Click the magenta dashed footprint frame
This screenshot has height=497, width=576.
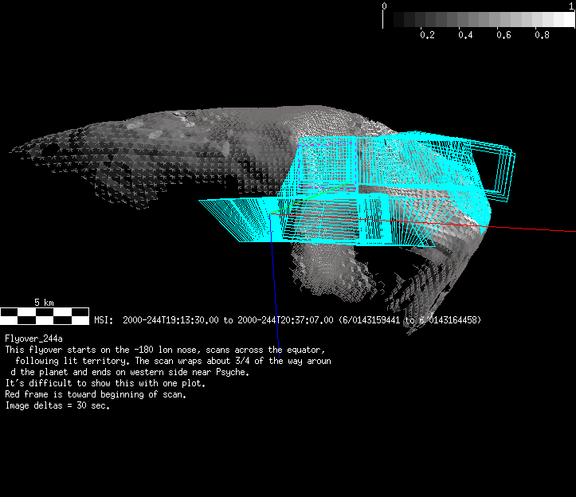coord(327,165)
